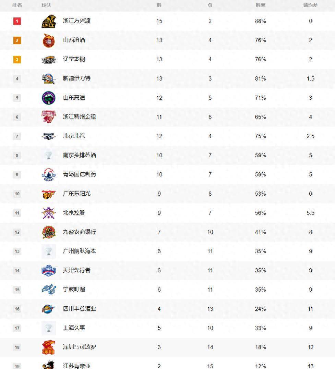
Task: Open the 九台农商银行 team name link
Action: pyautogui.click(x=80, y=232)
